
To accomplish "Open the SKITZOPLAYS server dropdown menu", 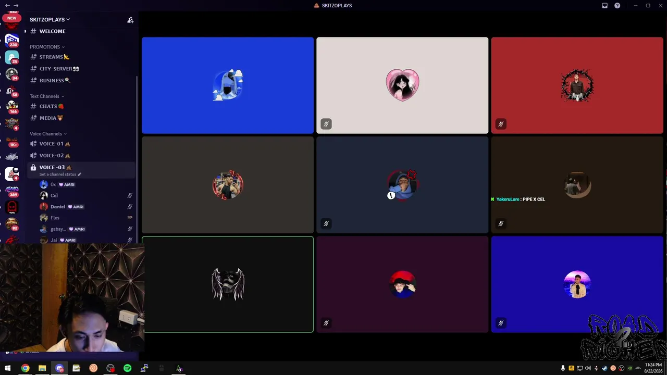I will (50, 20).
